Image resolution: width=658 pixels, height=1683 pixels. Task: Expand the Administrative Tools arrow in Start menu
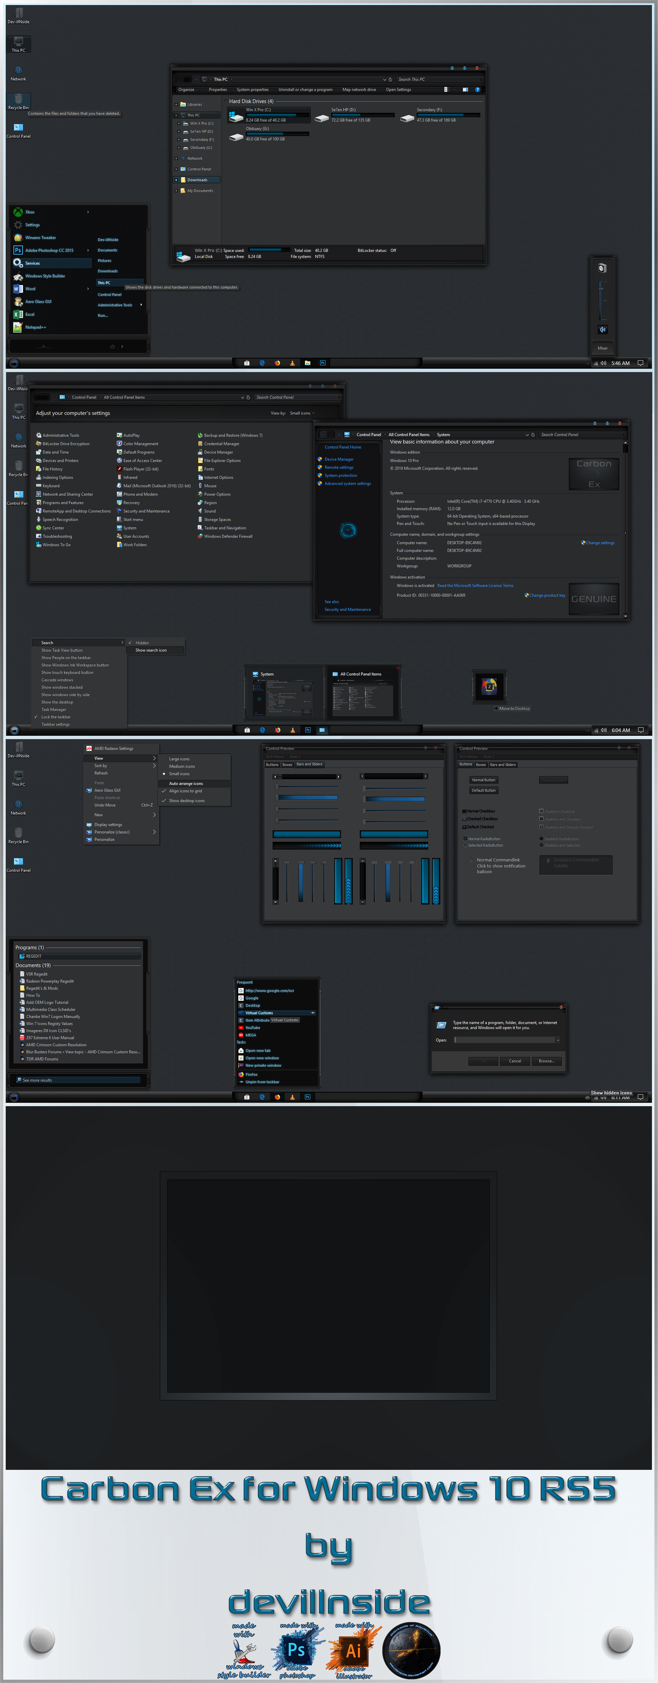(x=141, y=304)
